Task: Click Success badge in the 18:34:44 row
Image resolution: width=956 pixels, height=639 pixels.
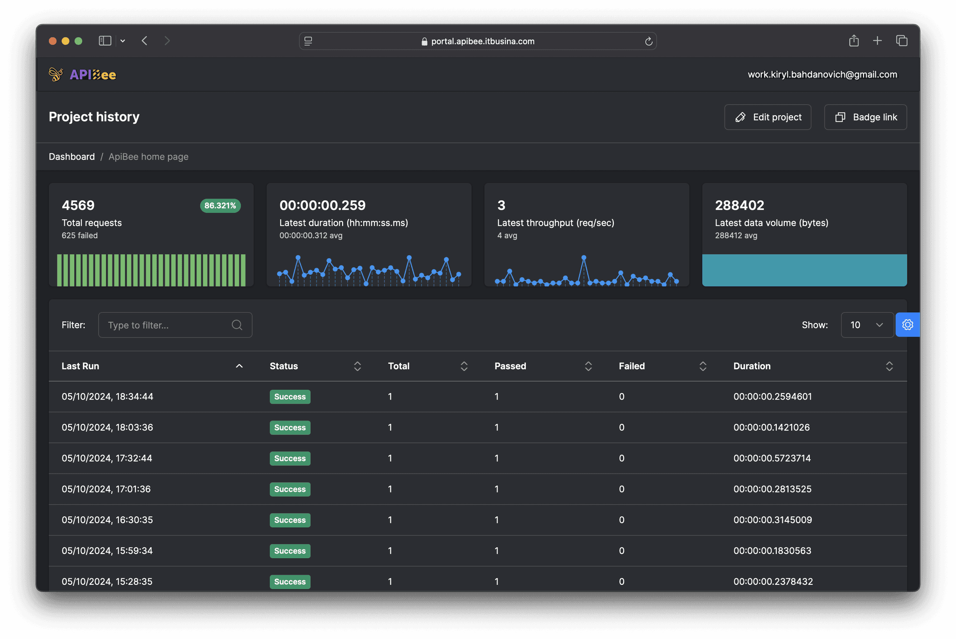Action: [x=290, y=397]
